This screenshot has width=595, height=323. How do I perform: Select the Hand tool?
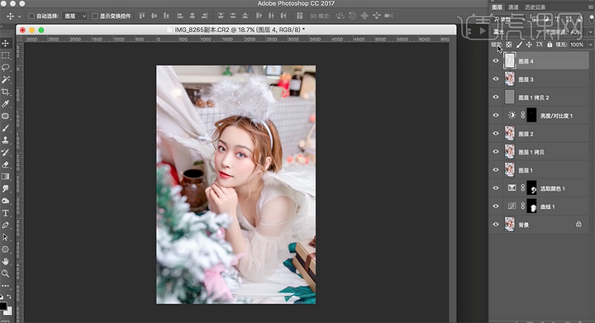(x=5, y=262)
